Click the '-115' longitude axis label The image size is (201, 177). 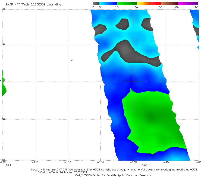(35, 162)
